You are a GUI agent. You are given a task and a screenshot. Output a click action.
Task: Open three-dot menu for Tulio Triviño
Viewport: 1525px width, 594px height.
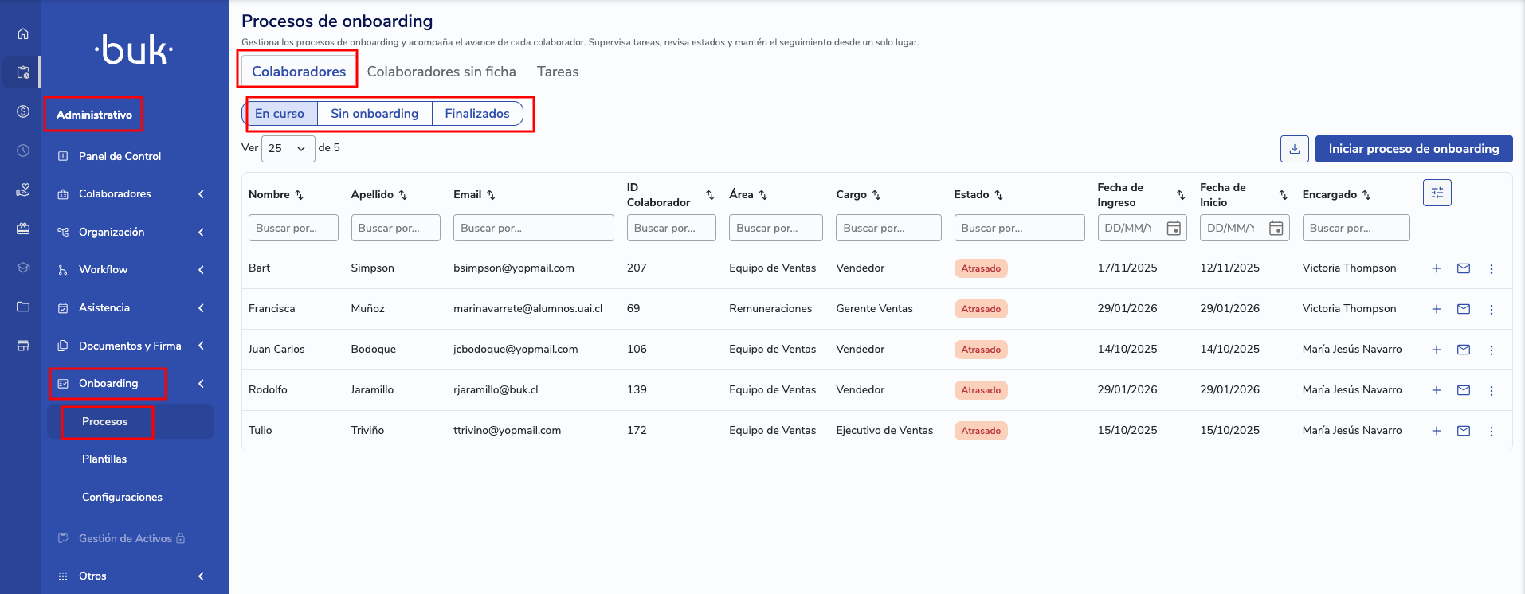point(1491,431)
